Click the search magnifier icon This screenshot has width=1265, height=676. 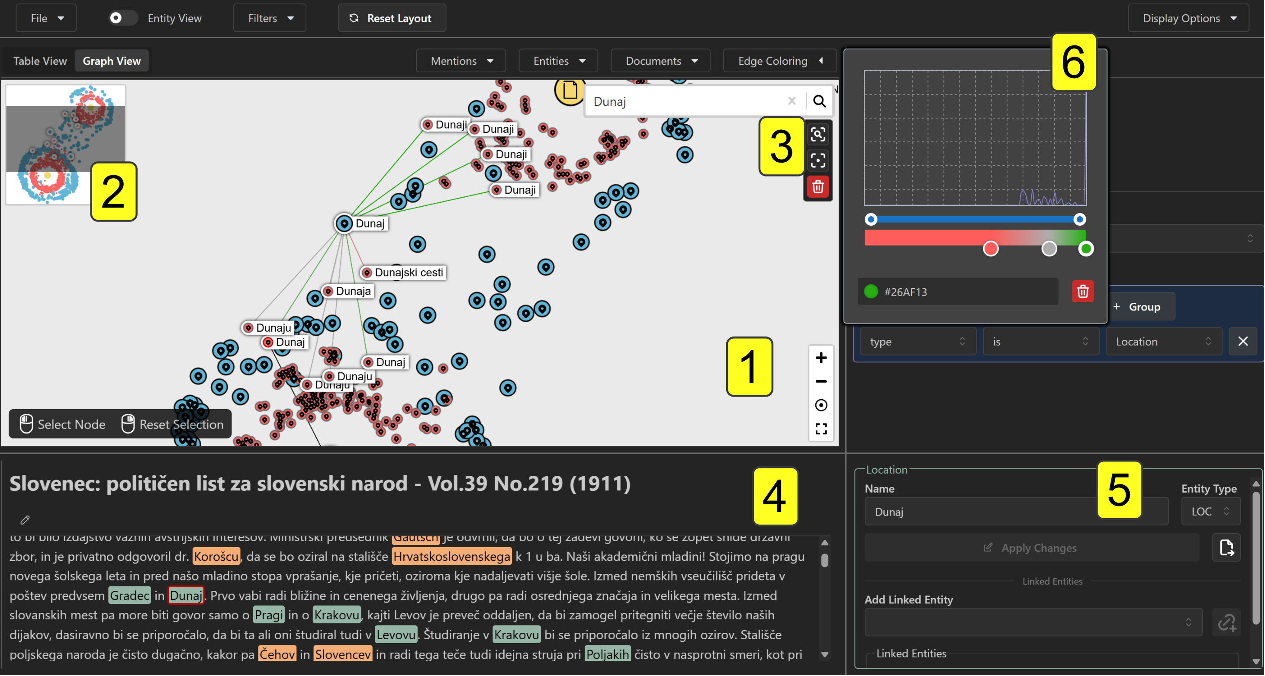pos(819,101)
